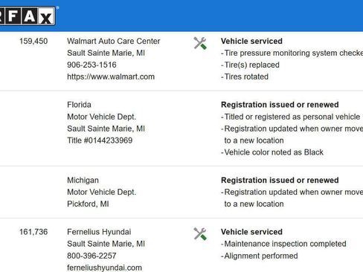Screen dimensions: 363x272
Task: Click Title #0144233969 text
Action: pyautogui.click(x=100, y=140)
